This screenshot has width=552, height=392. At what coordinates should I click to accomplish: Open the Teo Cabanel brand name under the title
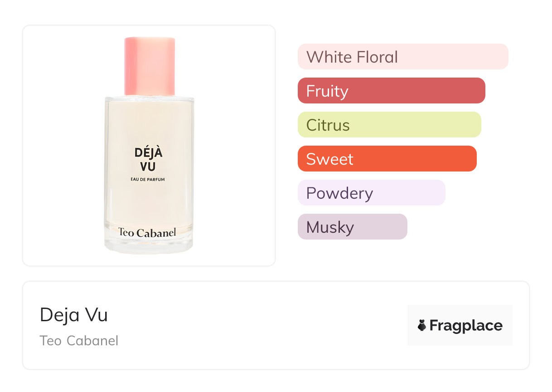click(x=79, y=341)
